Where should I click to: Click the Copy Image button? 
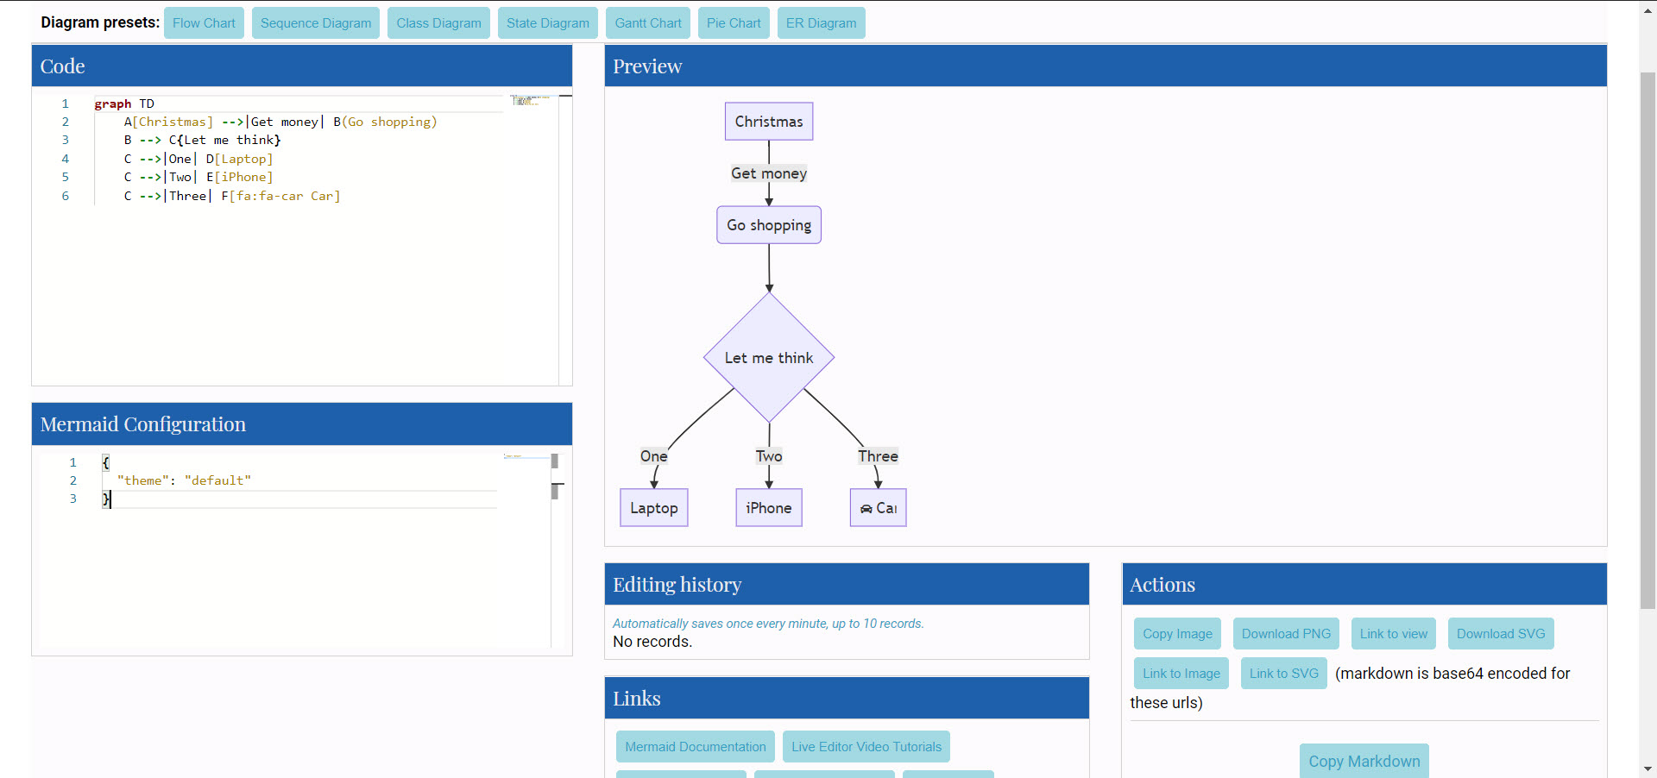tap(1177, 634)
